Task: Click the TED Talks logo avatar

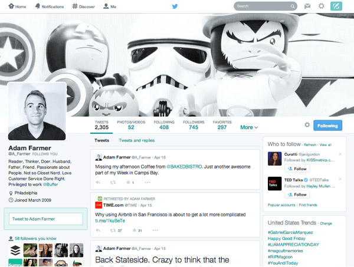Action: (x=274, y=183)
